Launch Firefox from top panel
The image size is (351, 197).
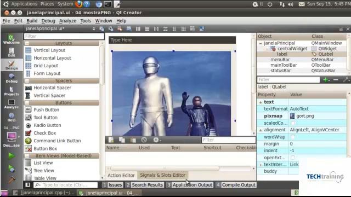(x=78, y=4)
